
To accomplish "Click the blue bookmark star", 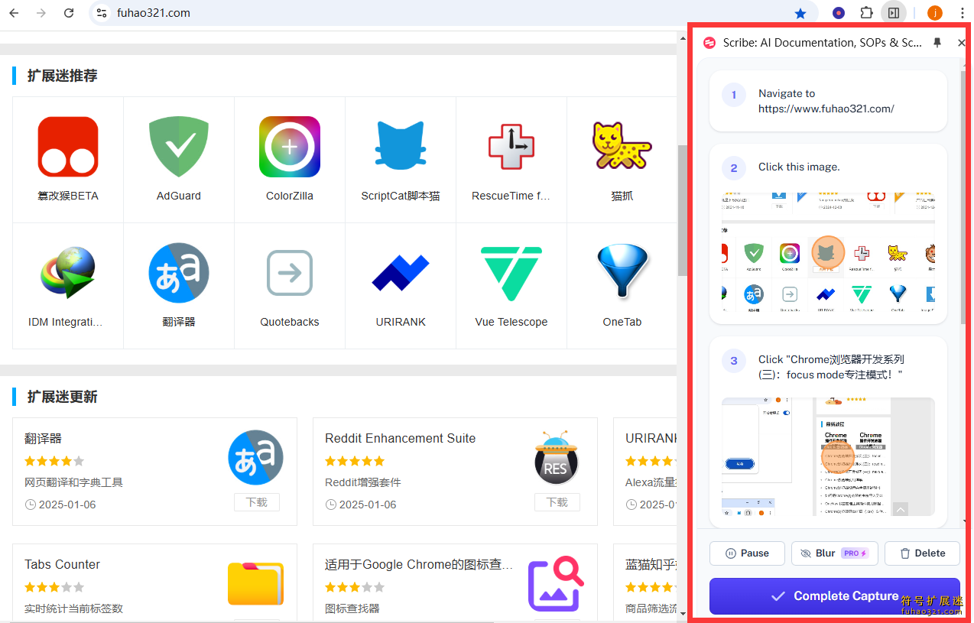I will point(800,13).
